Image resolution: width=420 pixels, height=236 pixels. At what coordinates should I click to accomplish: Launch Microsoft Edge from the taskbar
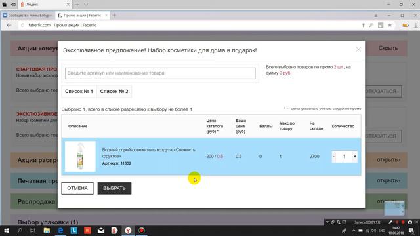click(60, 231)
